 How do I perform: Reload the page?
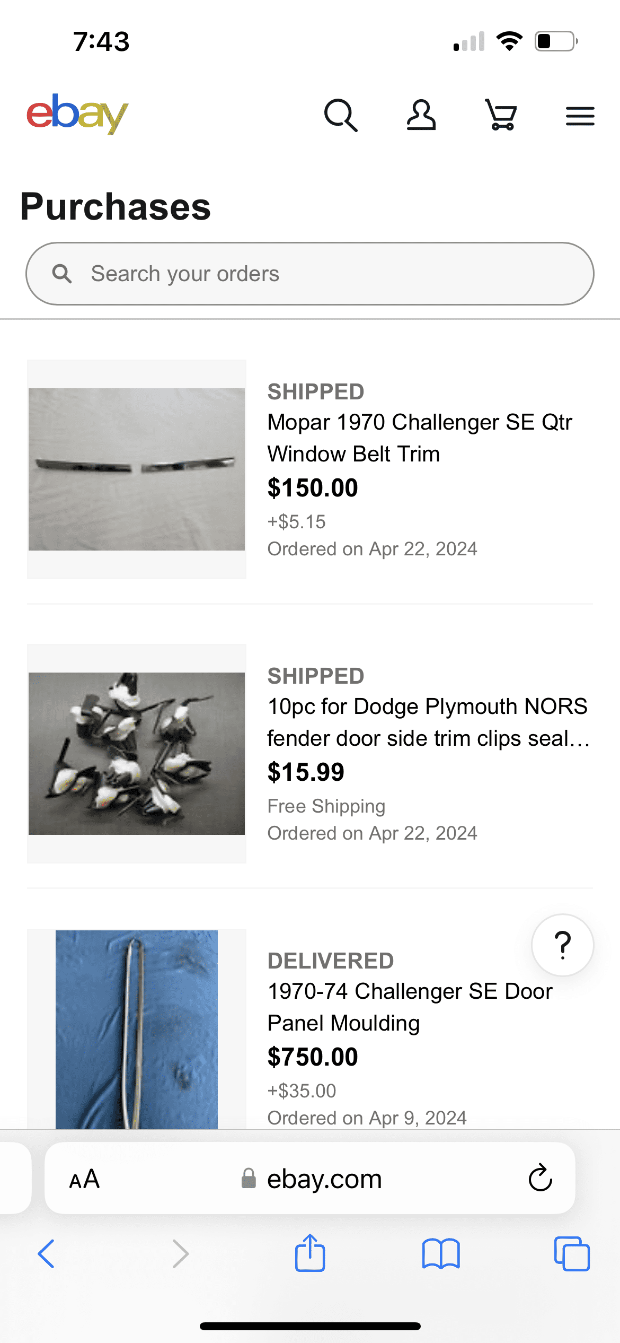point(540,1178)
